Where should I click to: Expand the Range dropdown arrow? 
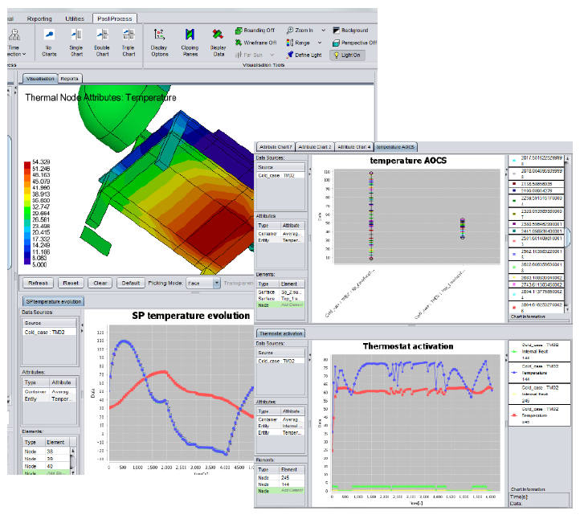pyautogui.click(x=320, y=43)
